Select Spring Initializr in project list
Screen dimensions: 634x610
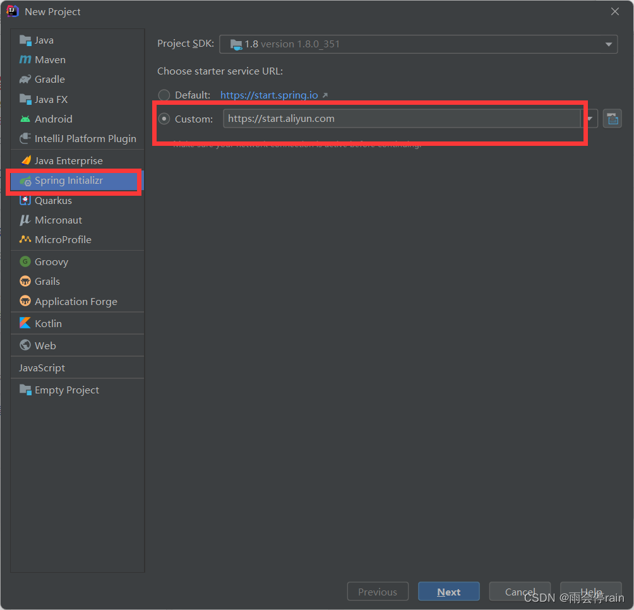(x=77, y=181)
